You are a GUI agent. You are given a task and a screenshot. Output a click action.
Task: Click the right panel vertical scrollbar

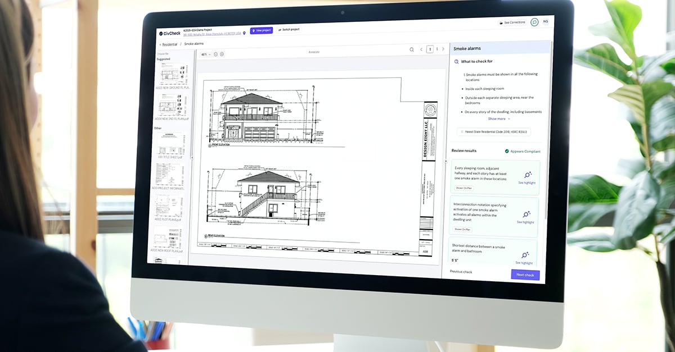click(550, 129)
